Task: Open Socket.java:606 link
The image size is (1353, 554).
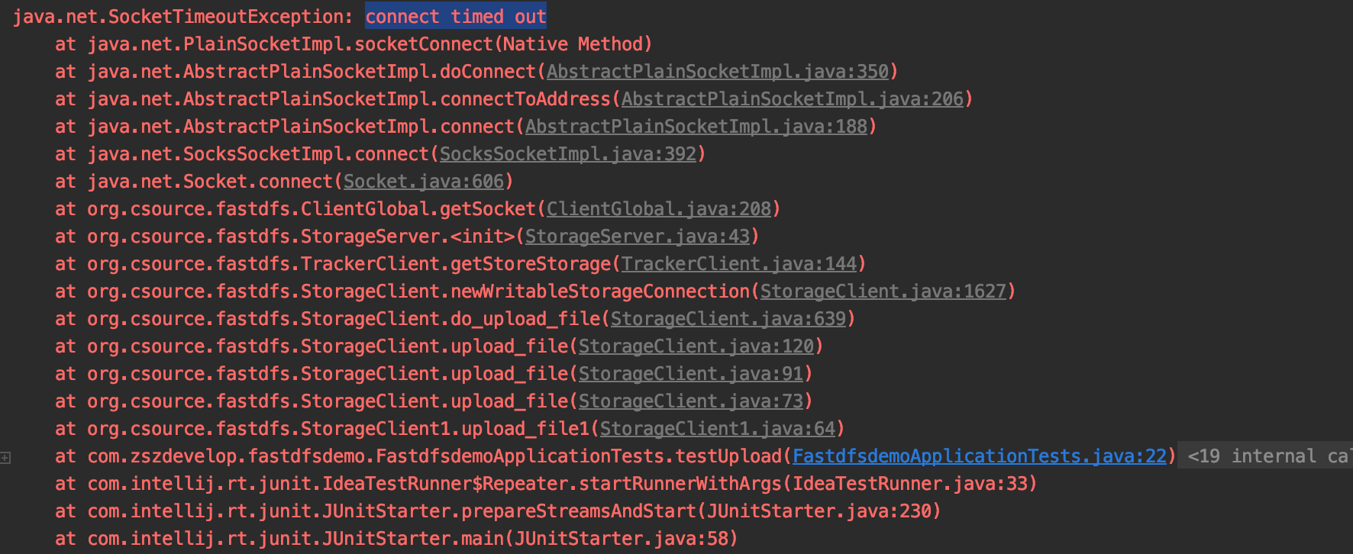Action: point(424,182)
